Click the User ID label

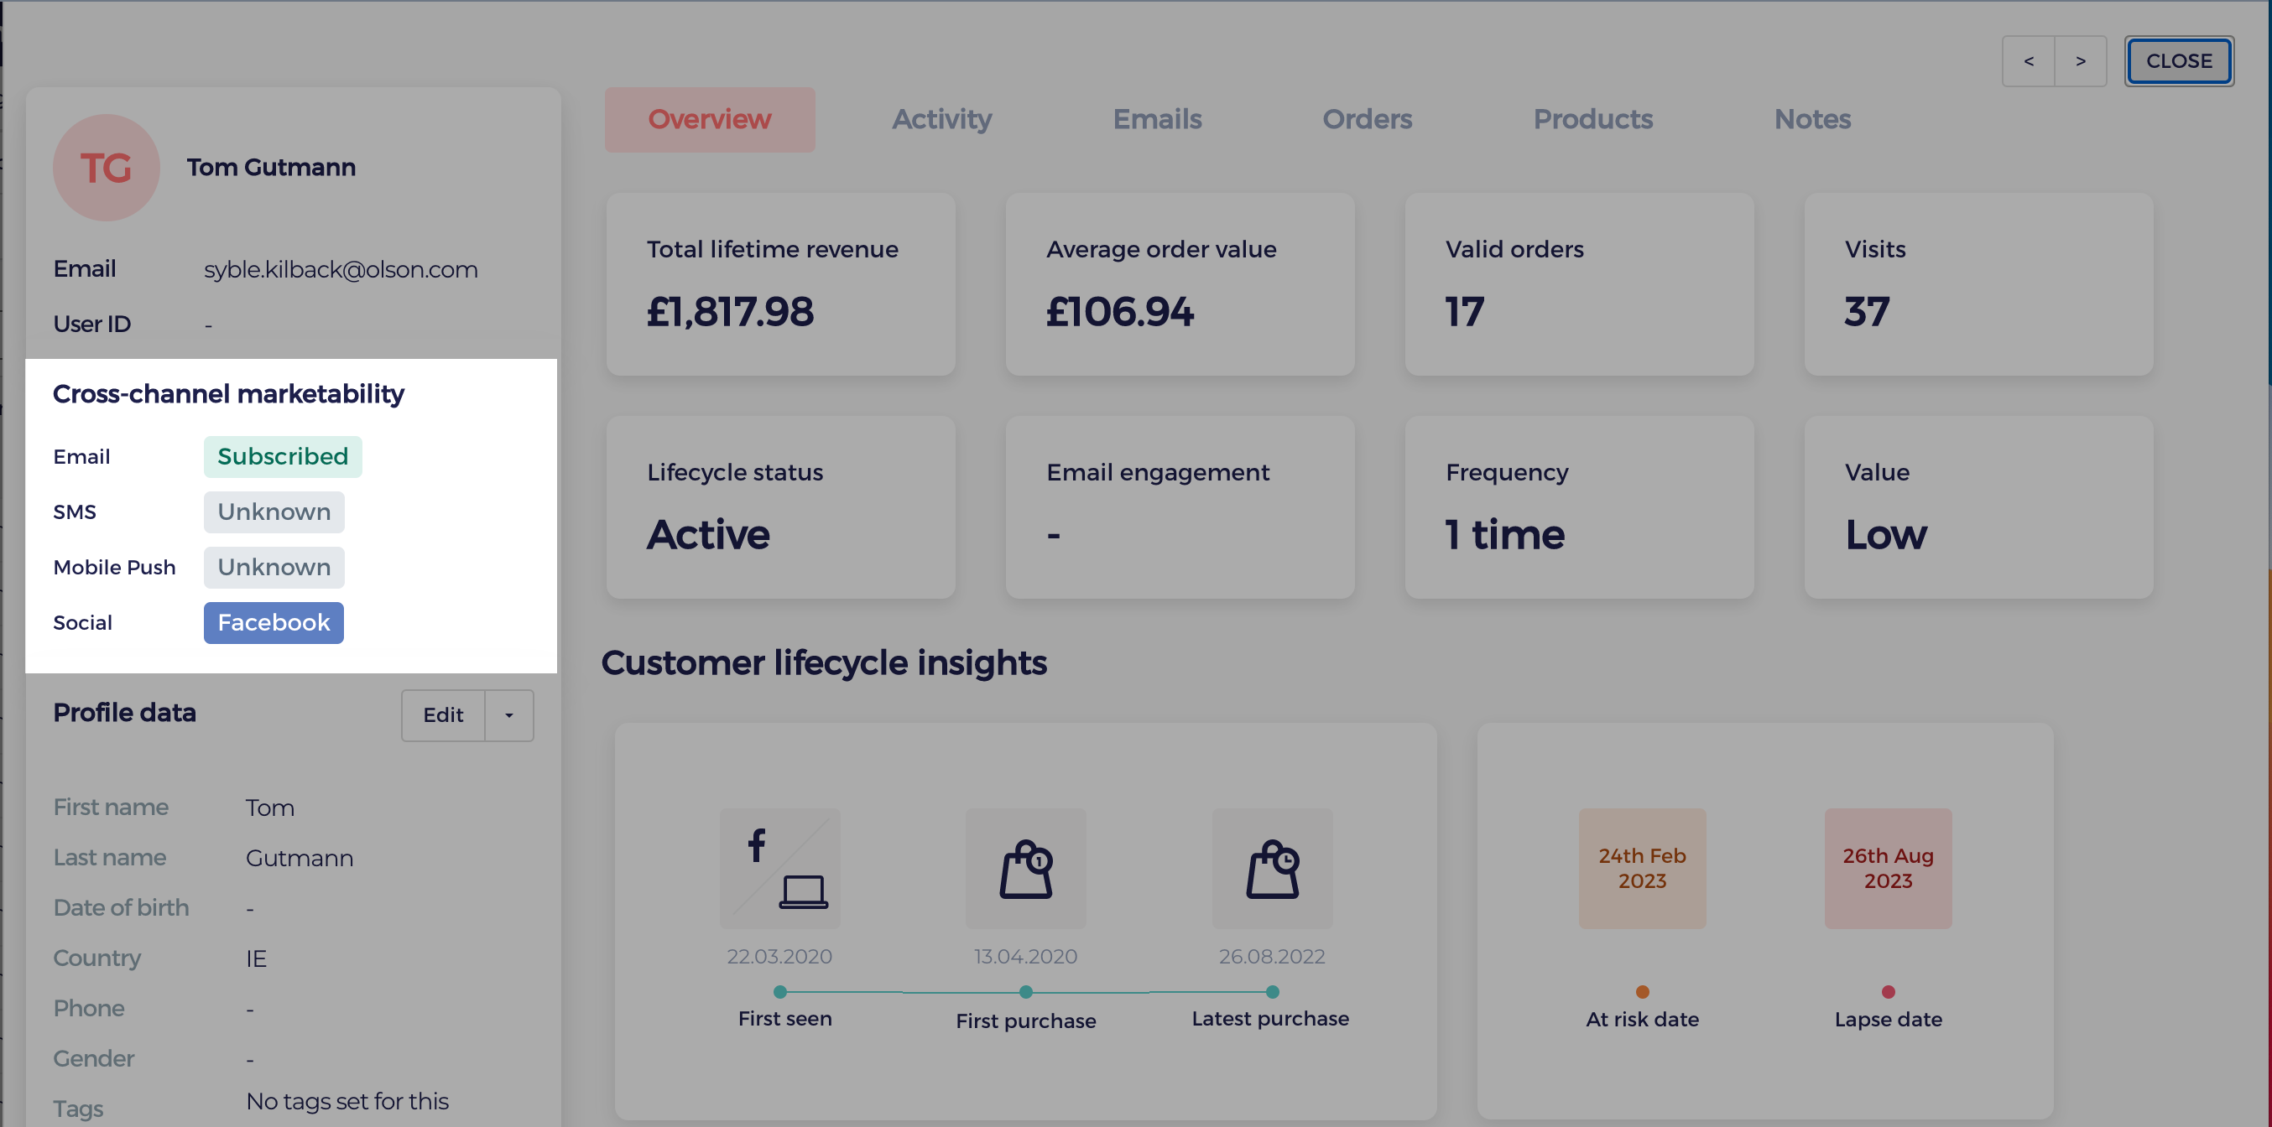91,325
